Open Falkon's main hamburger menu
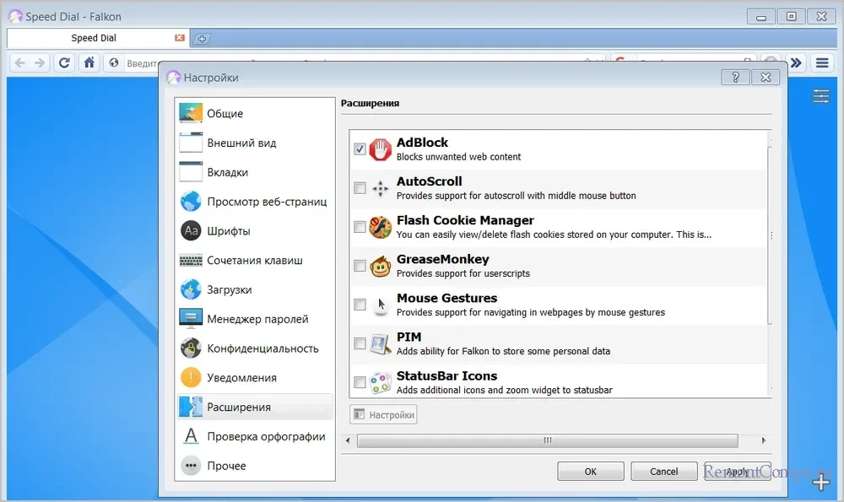844x502 pixels. tap(822, 63)
